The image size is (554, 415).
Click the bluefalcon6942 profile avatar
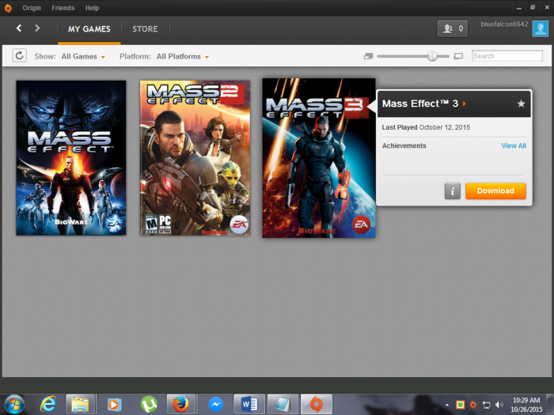point(541,28)
